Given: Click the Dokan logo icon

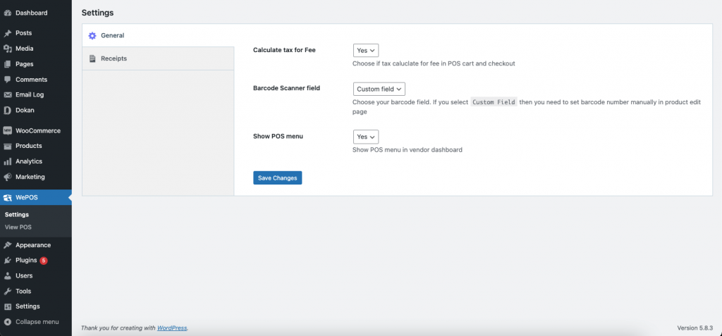Looking at the screenshot, I should (x=8, y=111).
